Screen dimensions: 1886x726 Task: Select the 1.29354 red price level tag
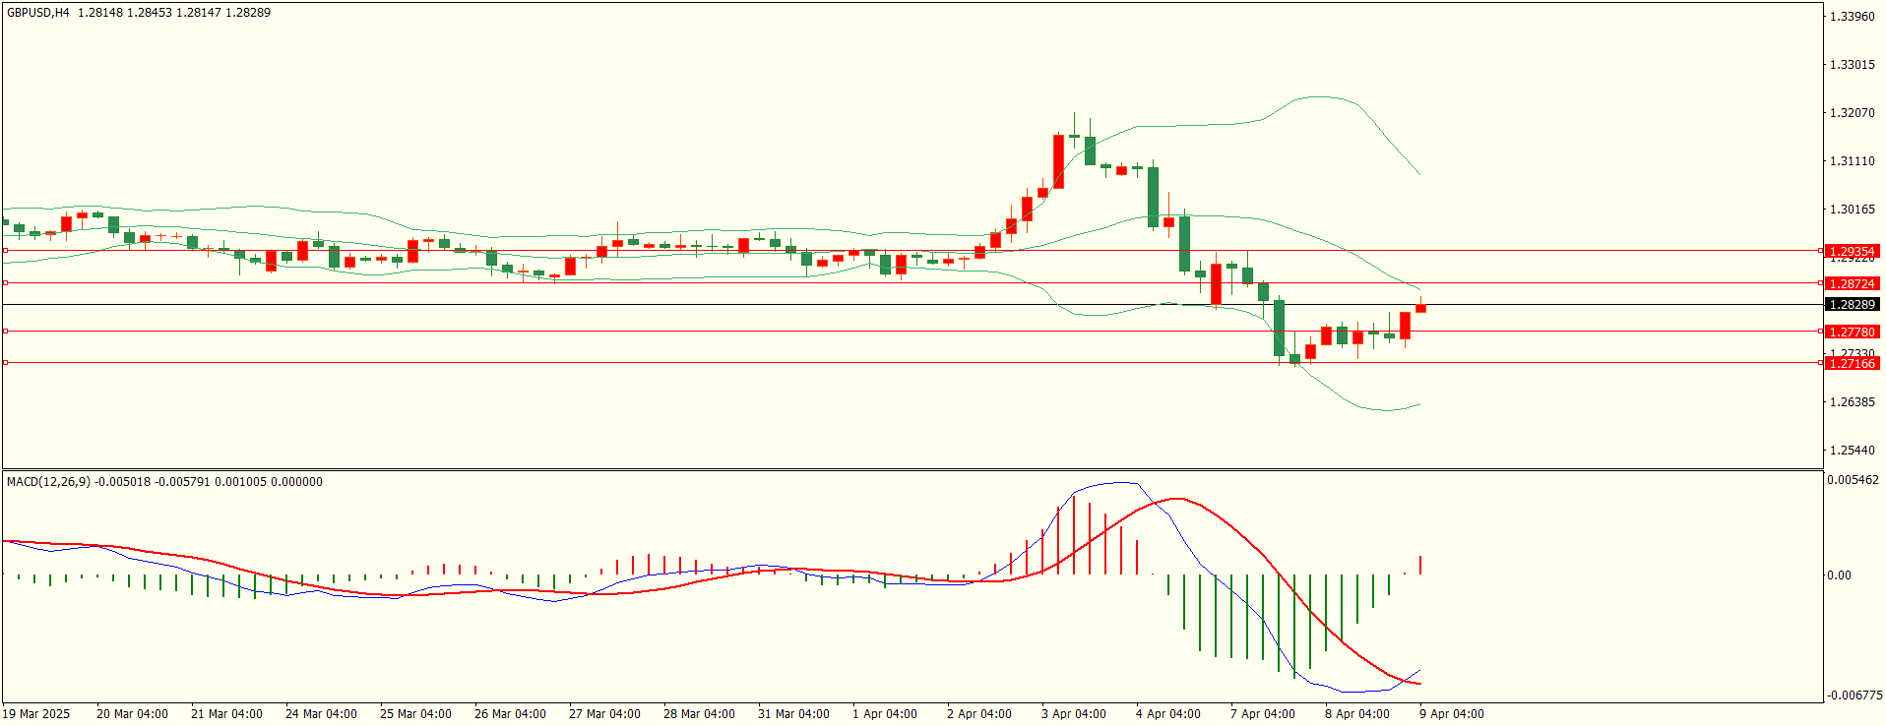tap(1852, 252)
